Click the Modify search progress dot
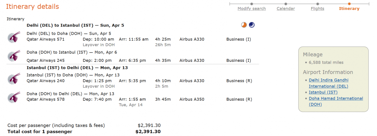377x136 pixels. [252, 4]
